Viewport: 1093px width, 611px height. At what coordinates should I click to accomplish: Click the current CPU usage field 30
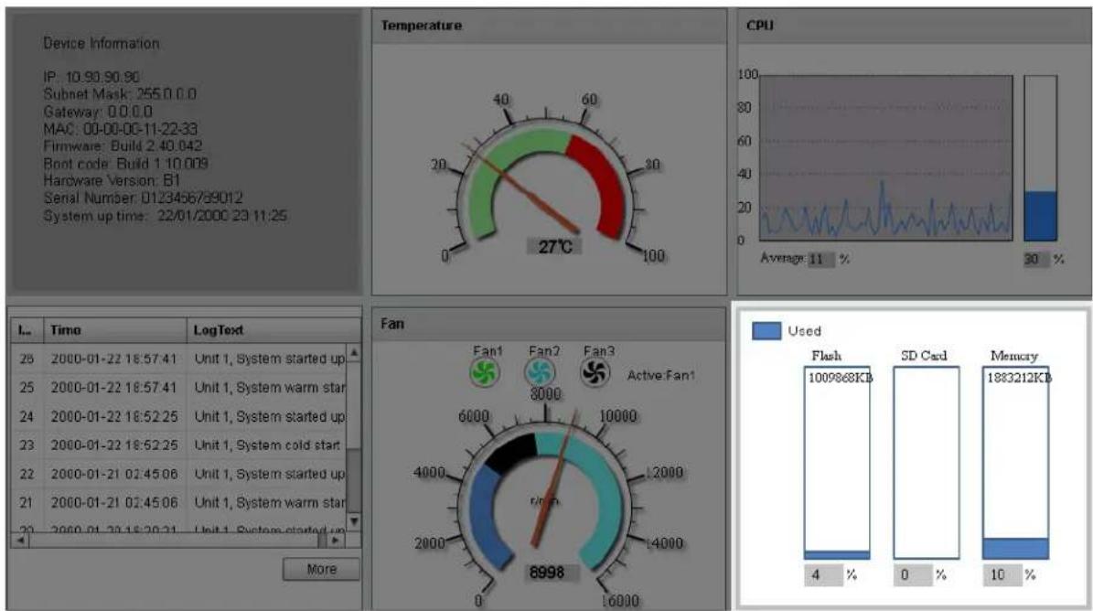coord(1036,259)
